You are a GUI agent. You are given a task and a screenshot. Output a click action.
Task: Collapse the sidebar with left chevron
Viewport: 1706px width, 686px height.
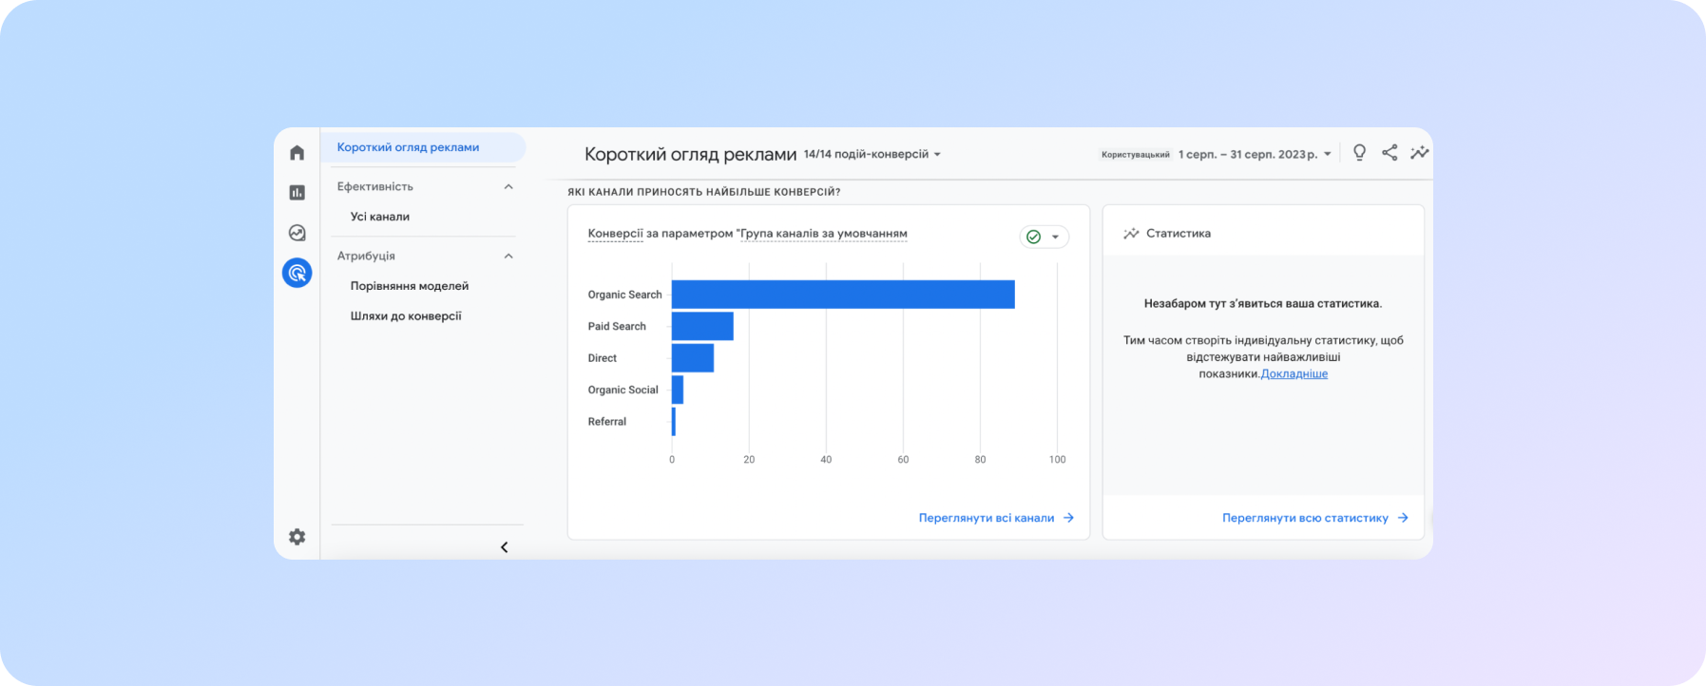(505, 547)
